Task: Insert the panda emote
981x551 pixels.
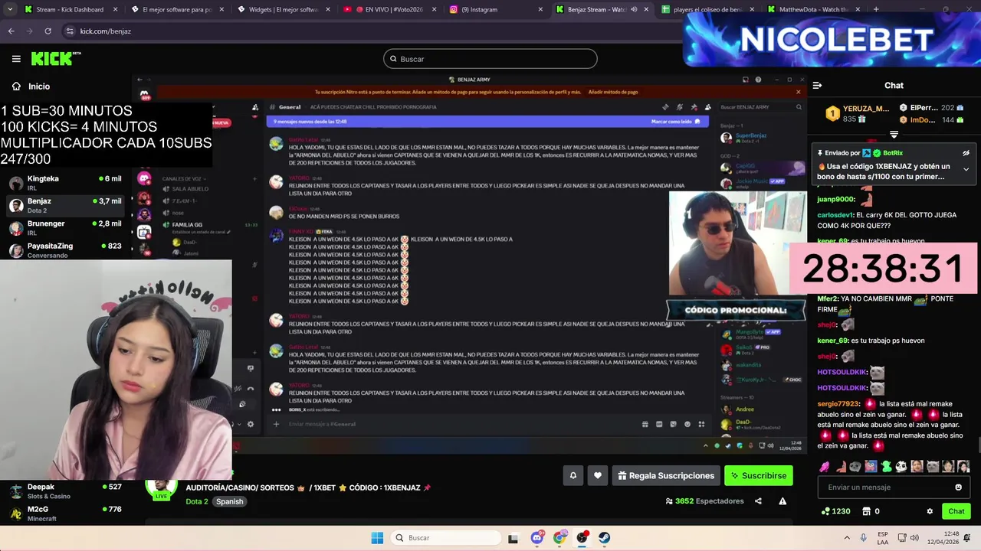Action: point(901,466)
